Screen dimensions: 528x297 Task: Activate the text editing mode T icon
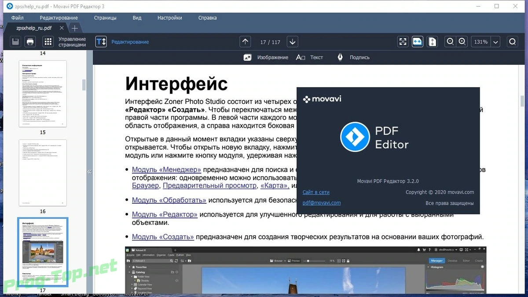[101, 42]
